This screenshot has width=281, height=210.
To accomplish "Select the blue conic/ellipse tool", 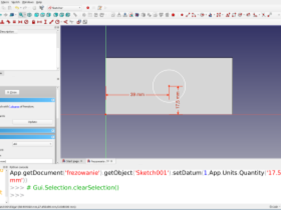I will pos(210,15).
